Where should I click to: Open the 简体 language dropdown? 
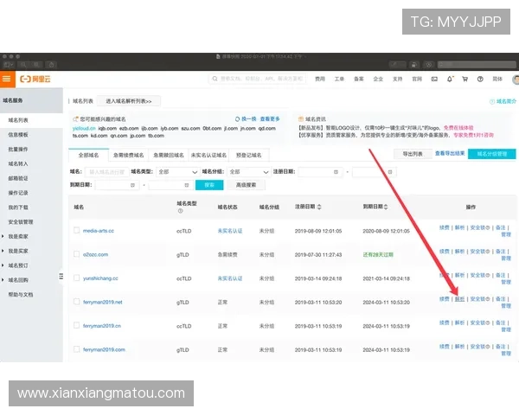point(497,79)
